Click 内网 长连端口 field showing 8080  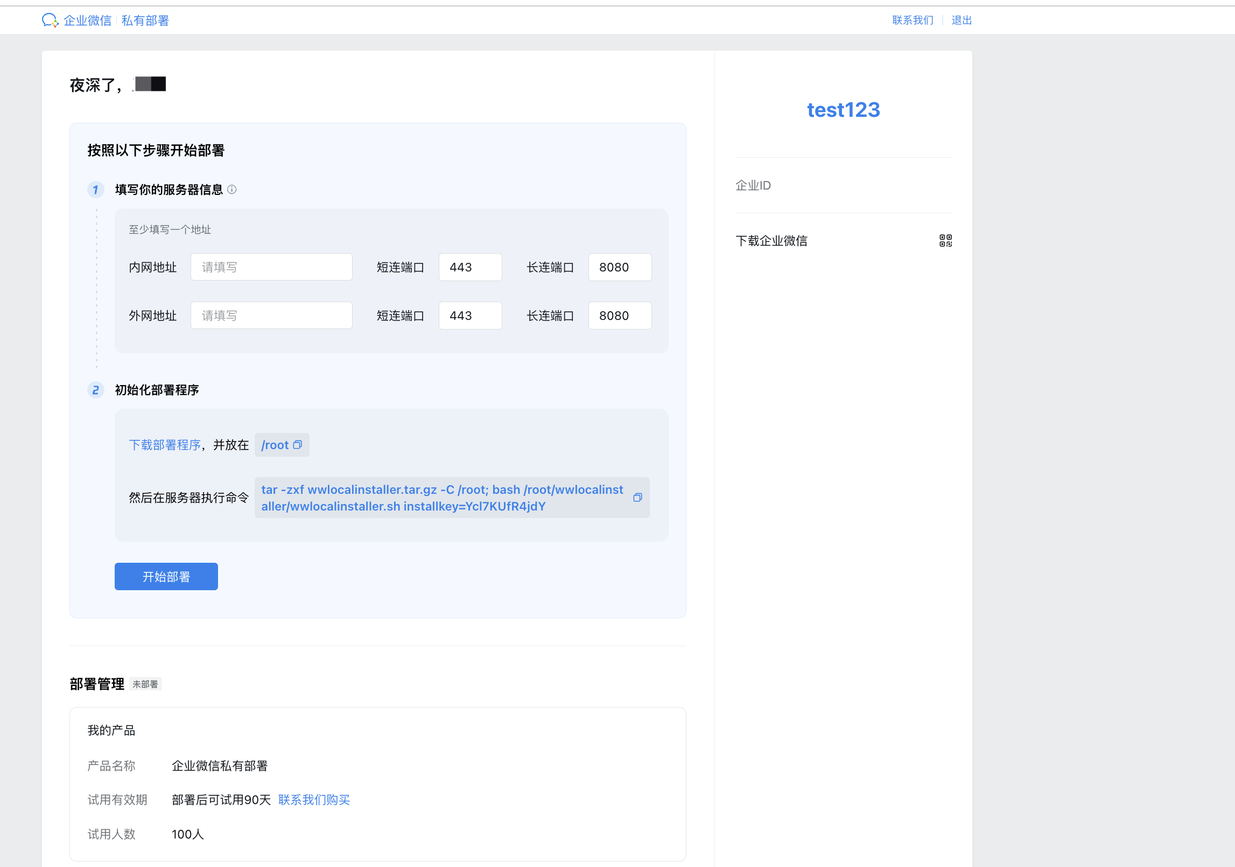[620, 267]
